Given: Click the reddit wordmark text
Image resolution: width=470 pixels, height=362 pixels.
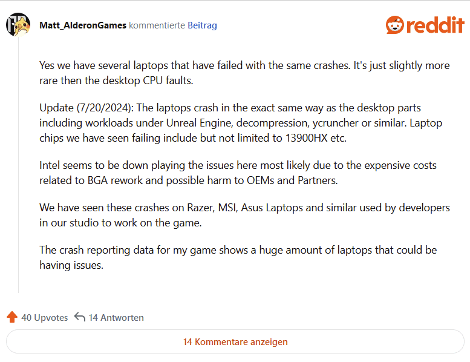Looking at the screenshot, I should (x=436, y=25).
